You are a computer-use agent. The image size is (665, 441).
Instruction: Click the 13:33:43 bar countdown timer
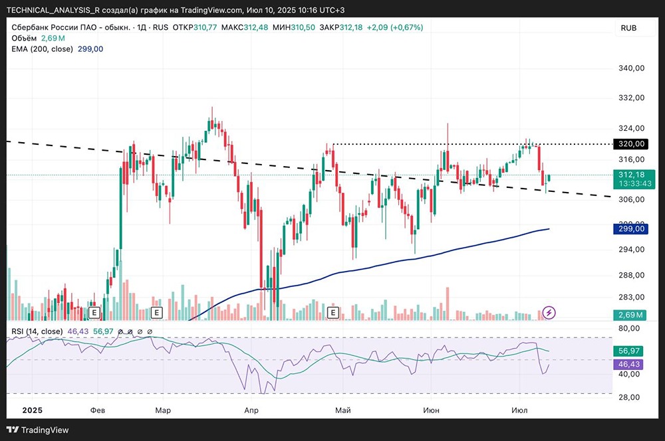tap(634, 184)
